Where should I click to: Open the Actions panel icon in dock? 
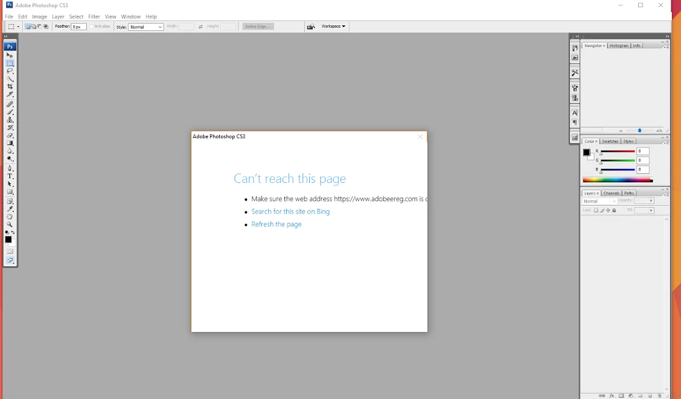pos(575,58)
